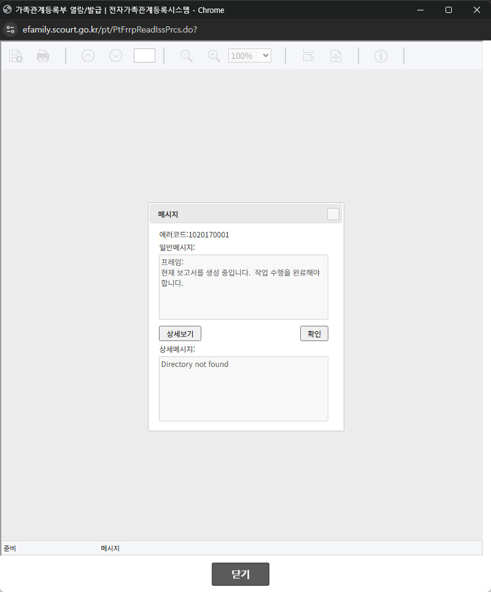Image resolution: width=491 pixels, height=592 pixels.
Task: Select the 에러코드:1020170001 text
Action: [x=194, y=235]
